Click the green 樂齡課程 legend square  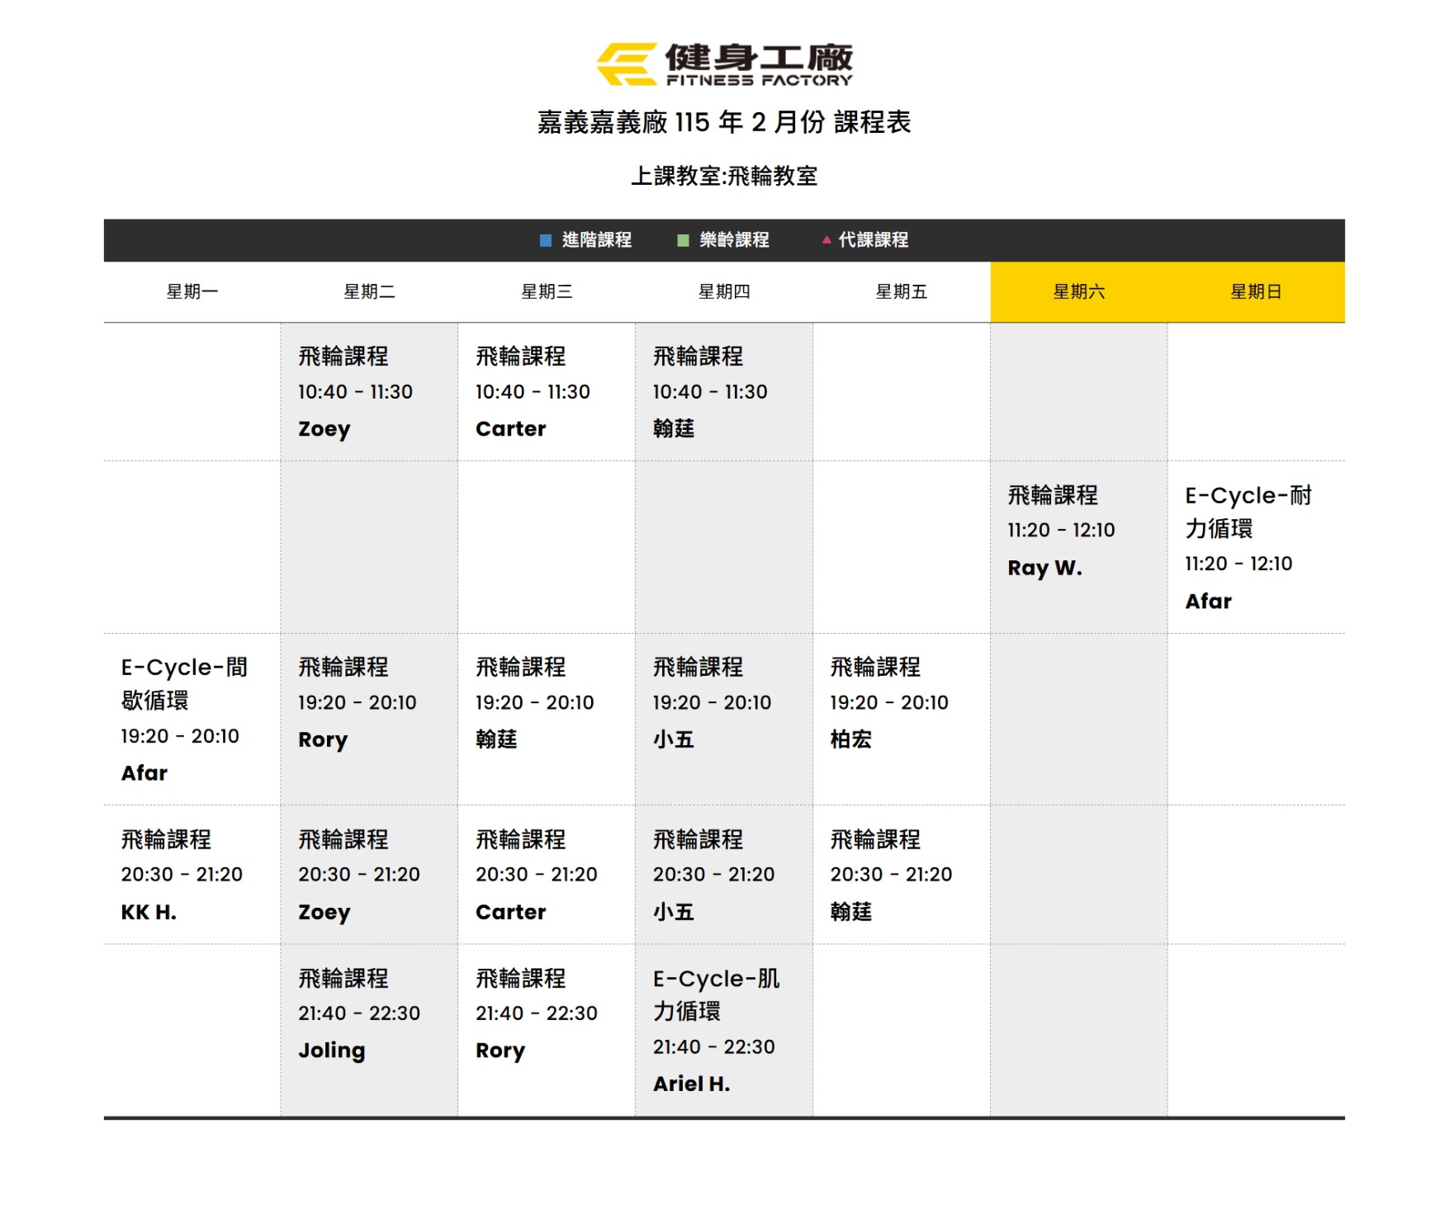click(683, 240)
